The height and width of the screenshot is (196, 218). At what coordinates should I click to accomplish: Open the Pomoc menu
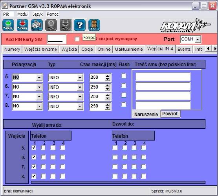[53, 14]
